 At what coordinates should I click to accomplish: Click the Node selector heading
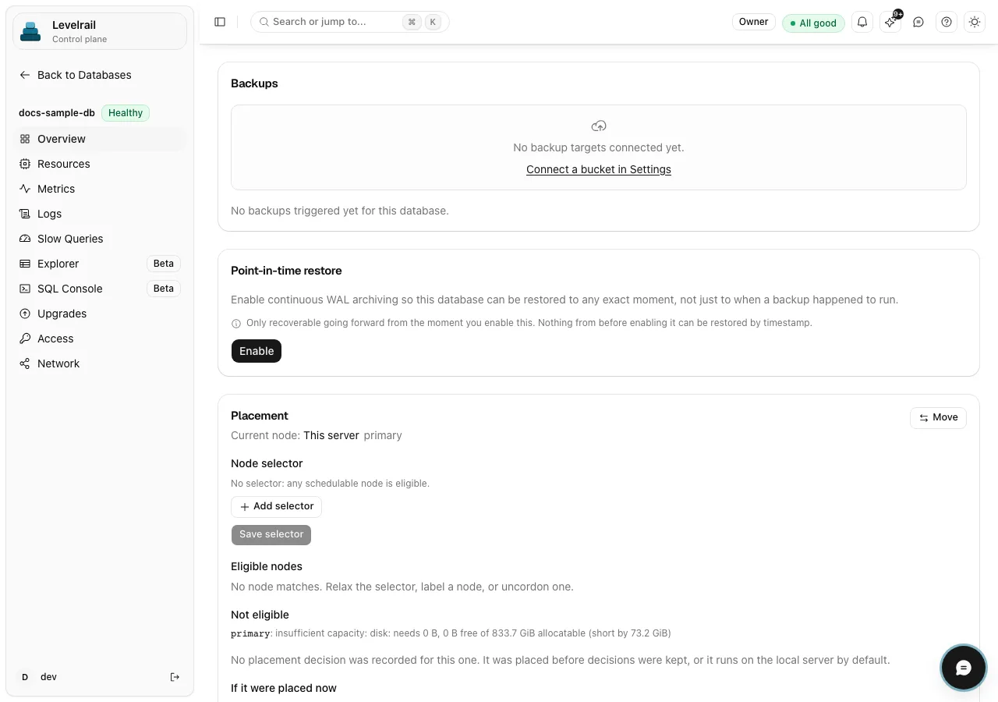[x=267, y=463]
